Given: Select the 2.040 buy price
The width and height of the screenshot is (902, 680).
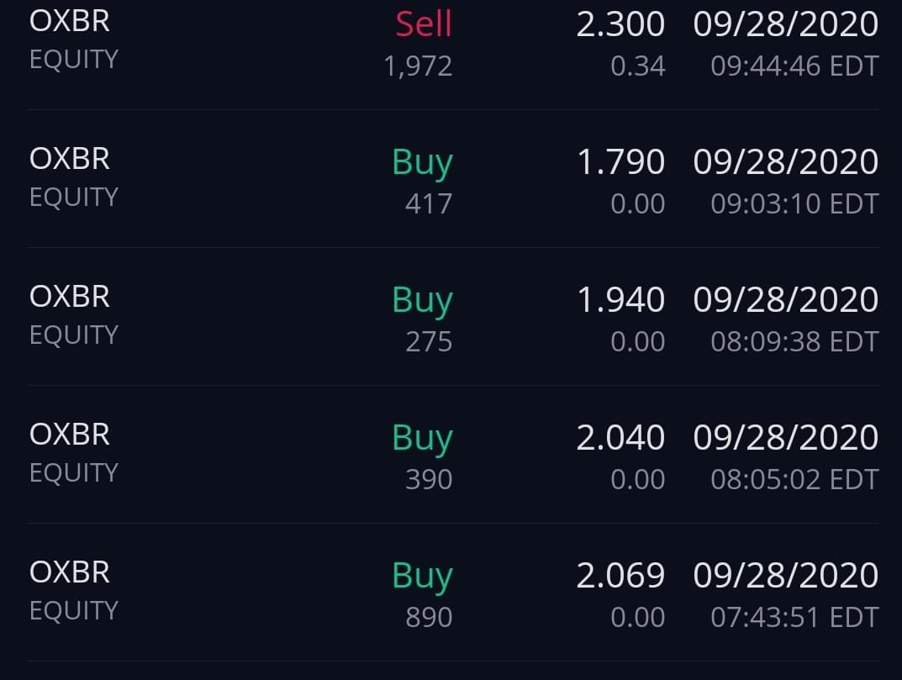Looking at the screenshot, I should 620,437.
